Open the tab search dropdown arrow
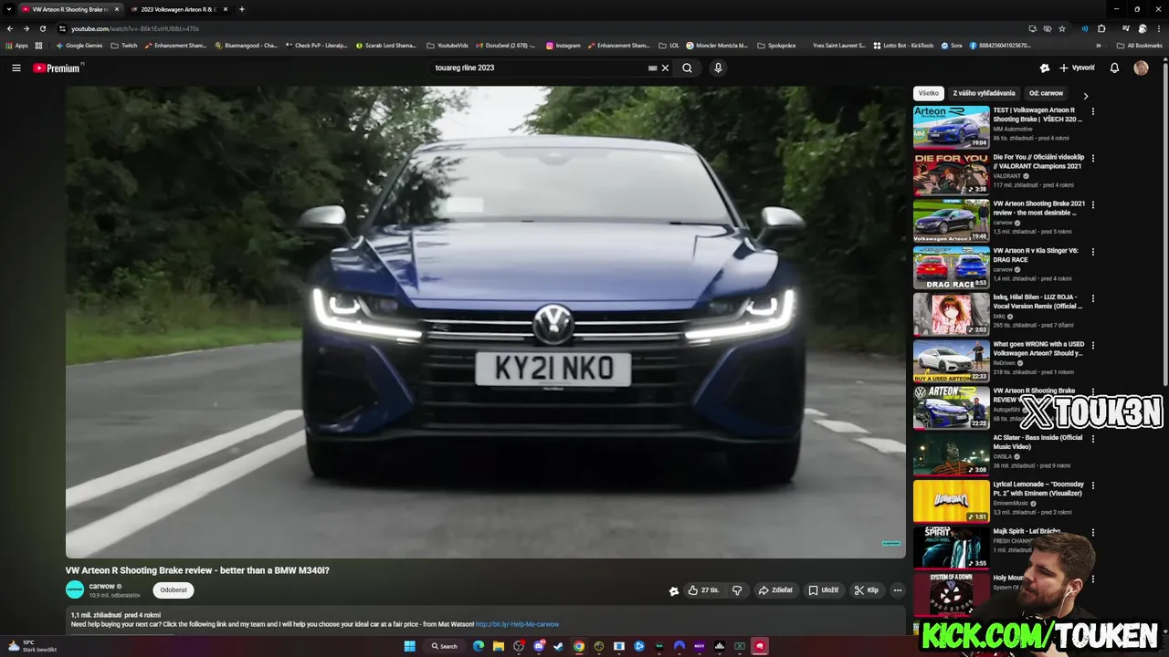Image resolution: width=1169 pixels, height=657 pixels. (8, 9)
